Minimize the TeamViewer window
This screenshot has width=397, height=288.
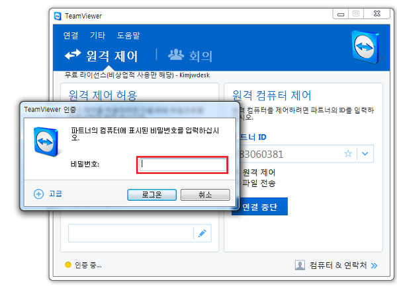(x=341, y=14)
